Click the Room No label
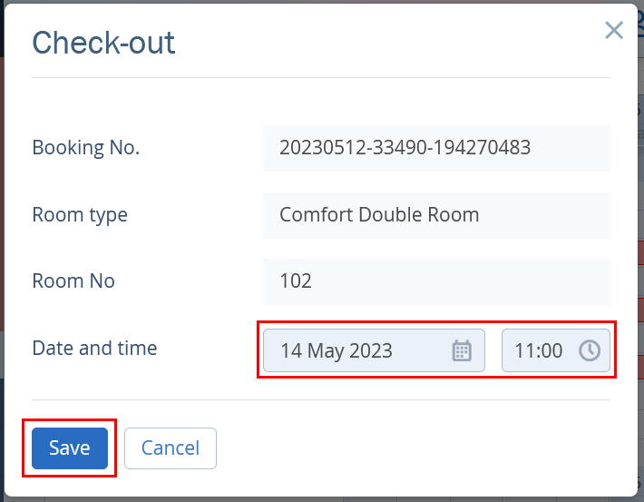Image resolution: width=644 pixels, height=502 pixels. (x=73, y=281)
